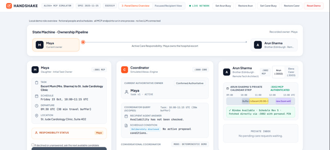Click the Restore Carer button

[x=292, y=6]
